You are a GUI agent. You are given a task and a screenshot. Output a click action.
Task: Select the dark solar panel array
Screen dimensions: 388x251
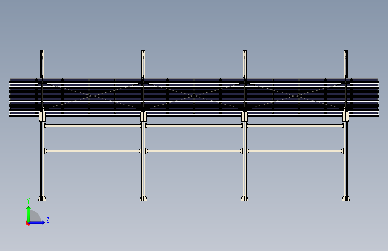click(x=194, y=97)
